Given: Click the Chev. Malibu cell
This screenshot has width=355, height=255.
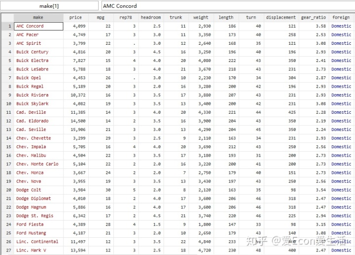Looking at the screenshot, I should point(38,156).
